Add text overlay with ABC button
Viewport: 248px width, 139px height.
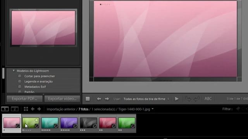[208, 99]
